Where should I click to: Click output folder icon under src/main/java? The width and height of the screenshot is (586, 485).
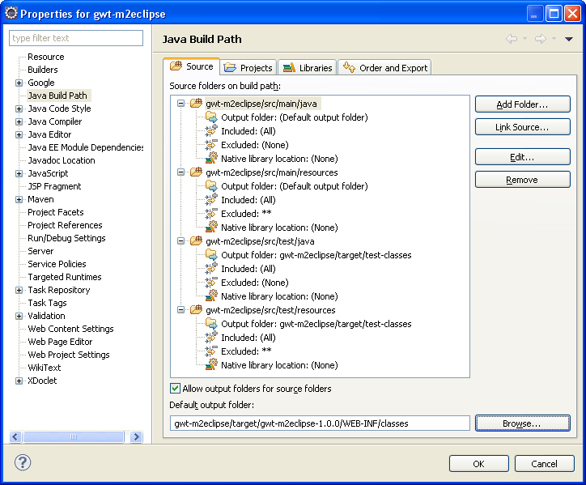(x=211, y=117)
